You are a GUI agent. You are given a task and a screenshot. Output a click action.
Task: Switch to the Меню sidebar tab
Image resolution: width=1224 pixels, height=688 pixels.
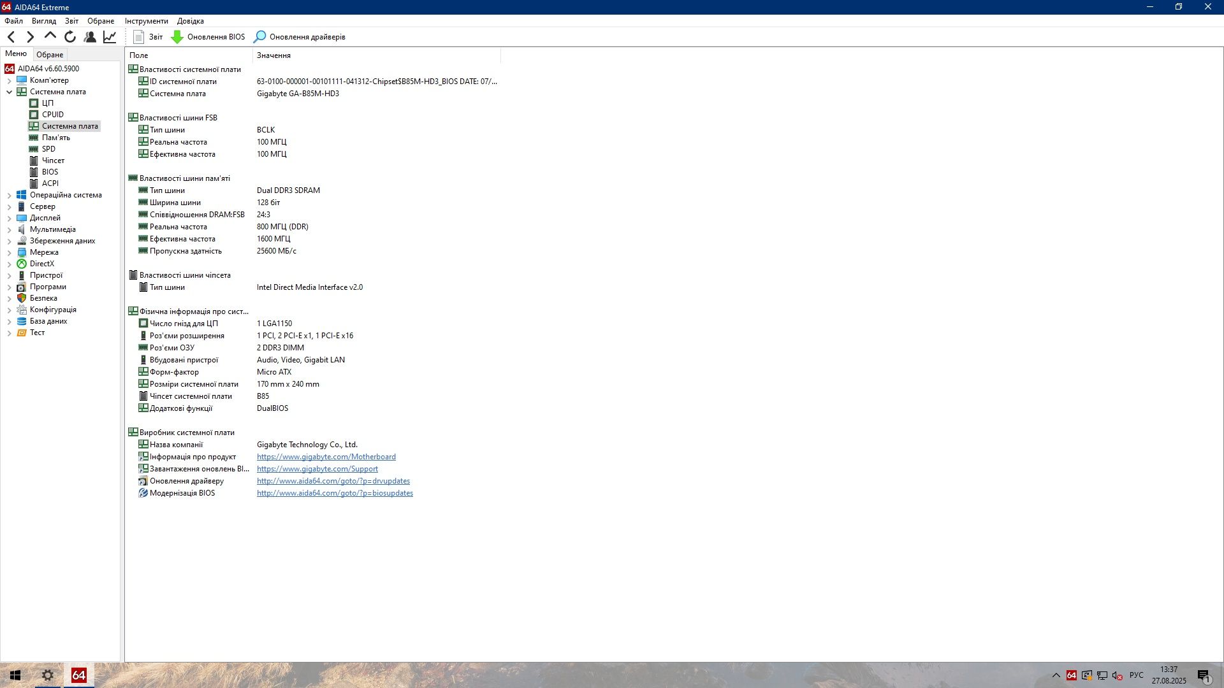[x=16, y=54]
